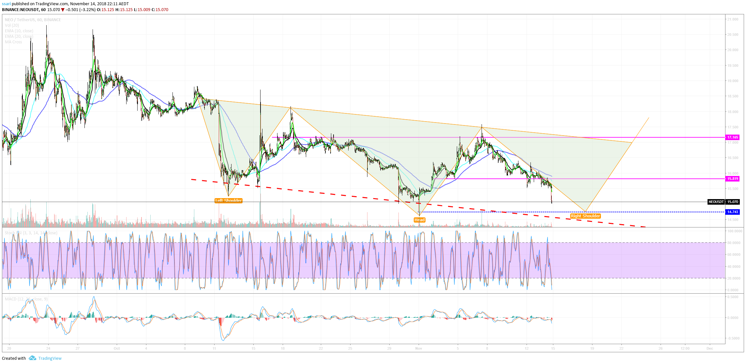The image size is (746, 364).
Task: Click the red down-triangle price change indicator
Action: (x=63, y=10)
